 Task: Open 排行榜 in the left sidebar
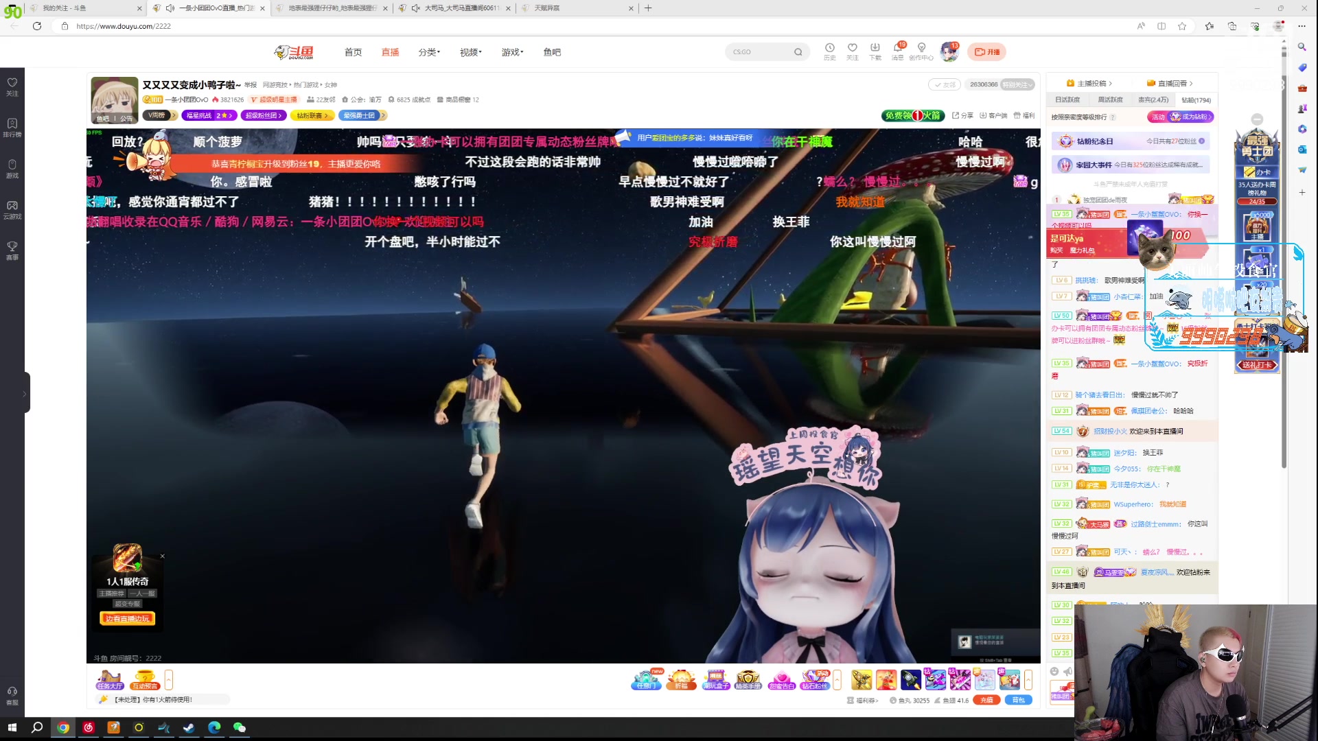[x=12, y=128]
